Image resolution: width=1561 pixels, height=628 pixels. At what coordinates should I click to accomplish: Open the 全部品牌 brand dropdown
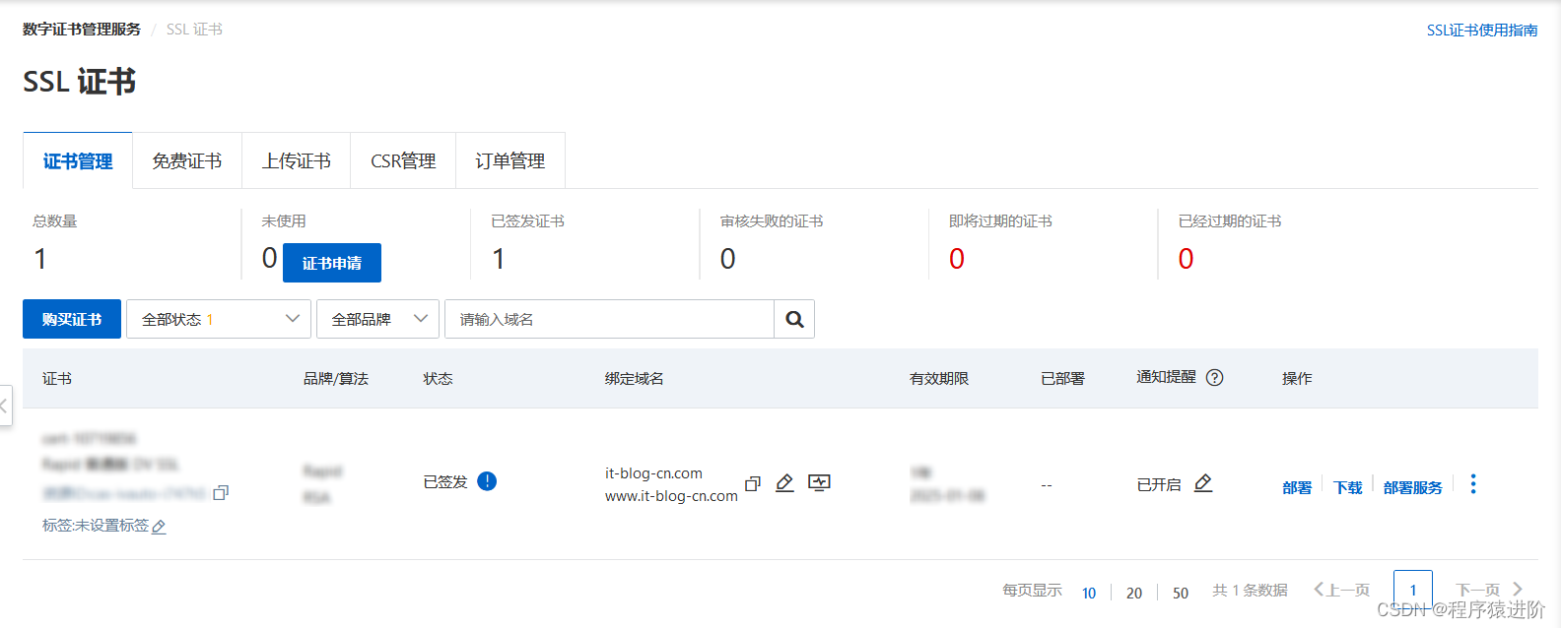(x=378, y=319)
